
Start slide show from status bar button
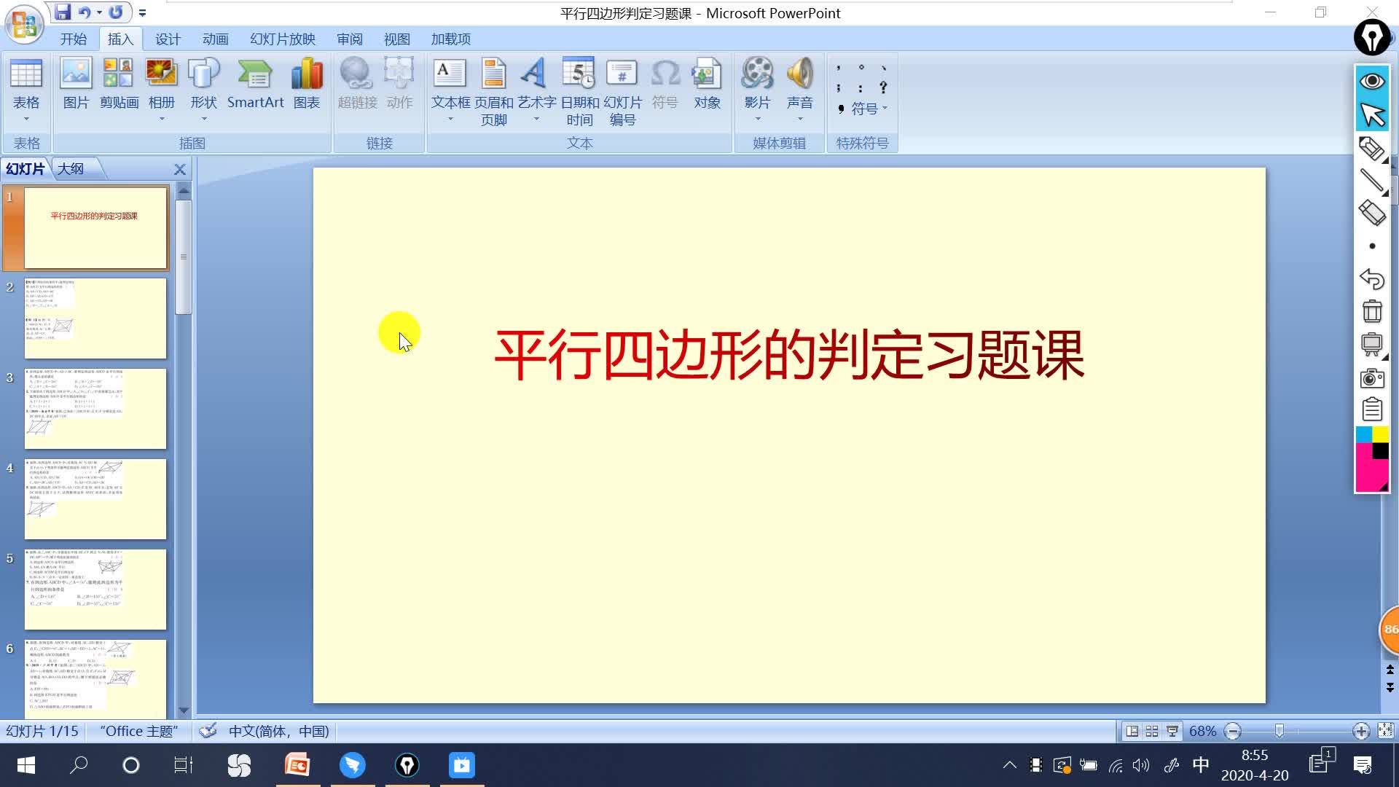[x=1172, y=731]
